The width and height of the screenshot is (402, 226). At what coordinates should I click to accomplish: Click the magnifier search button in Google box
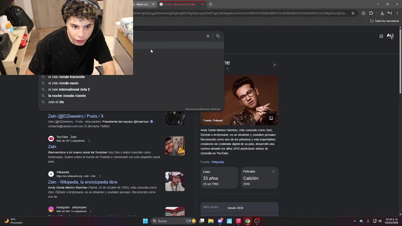coord(218,36)
